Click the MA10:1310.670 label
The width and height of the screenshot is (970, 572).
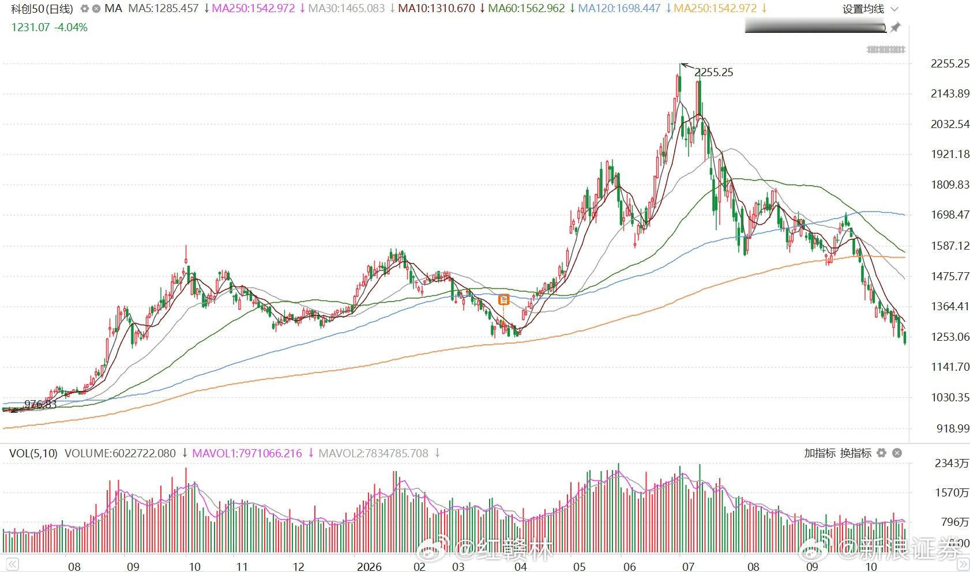pyautogui.click(x=437, y=9)
